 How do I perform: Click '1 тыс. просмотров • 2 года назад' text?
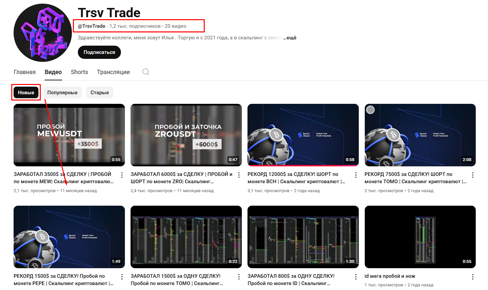pyautogui.click(x=399, y=285)
